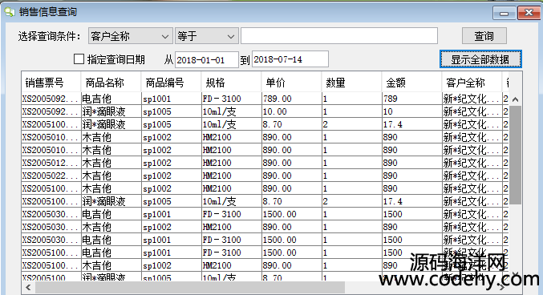The width and height of the screenshot is (543, 295).
Task: Close the 销售信息查询 window
Action: [529, 13]
